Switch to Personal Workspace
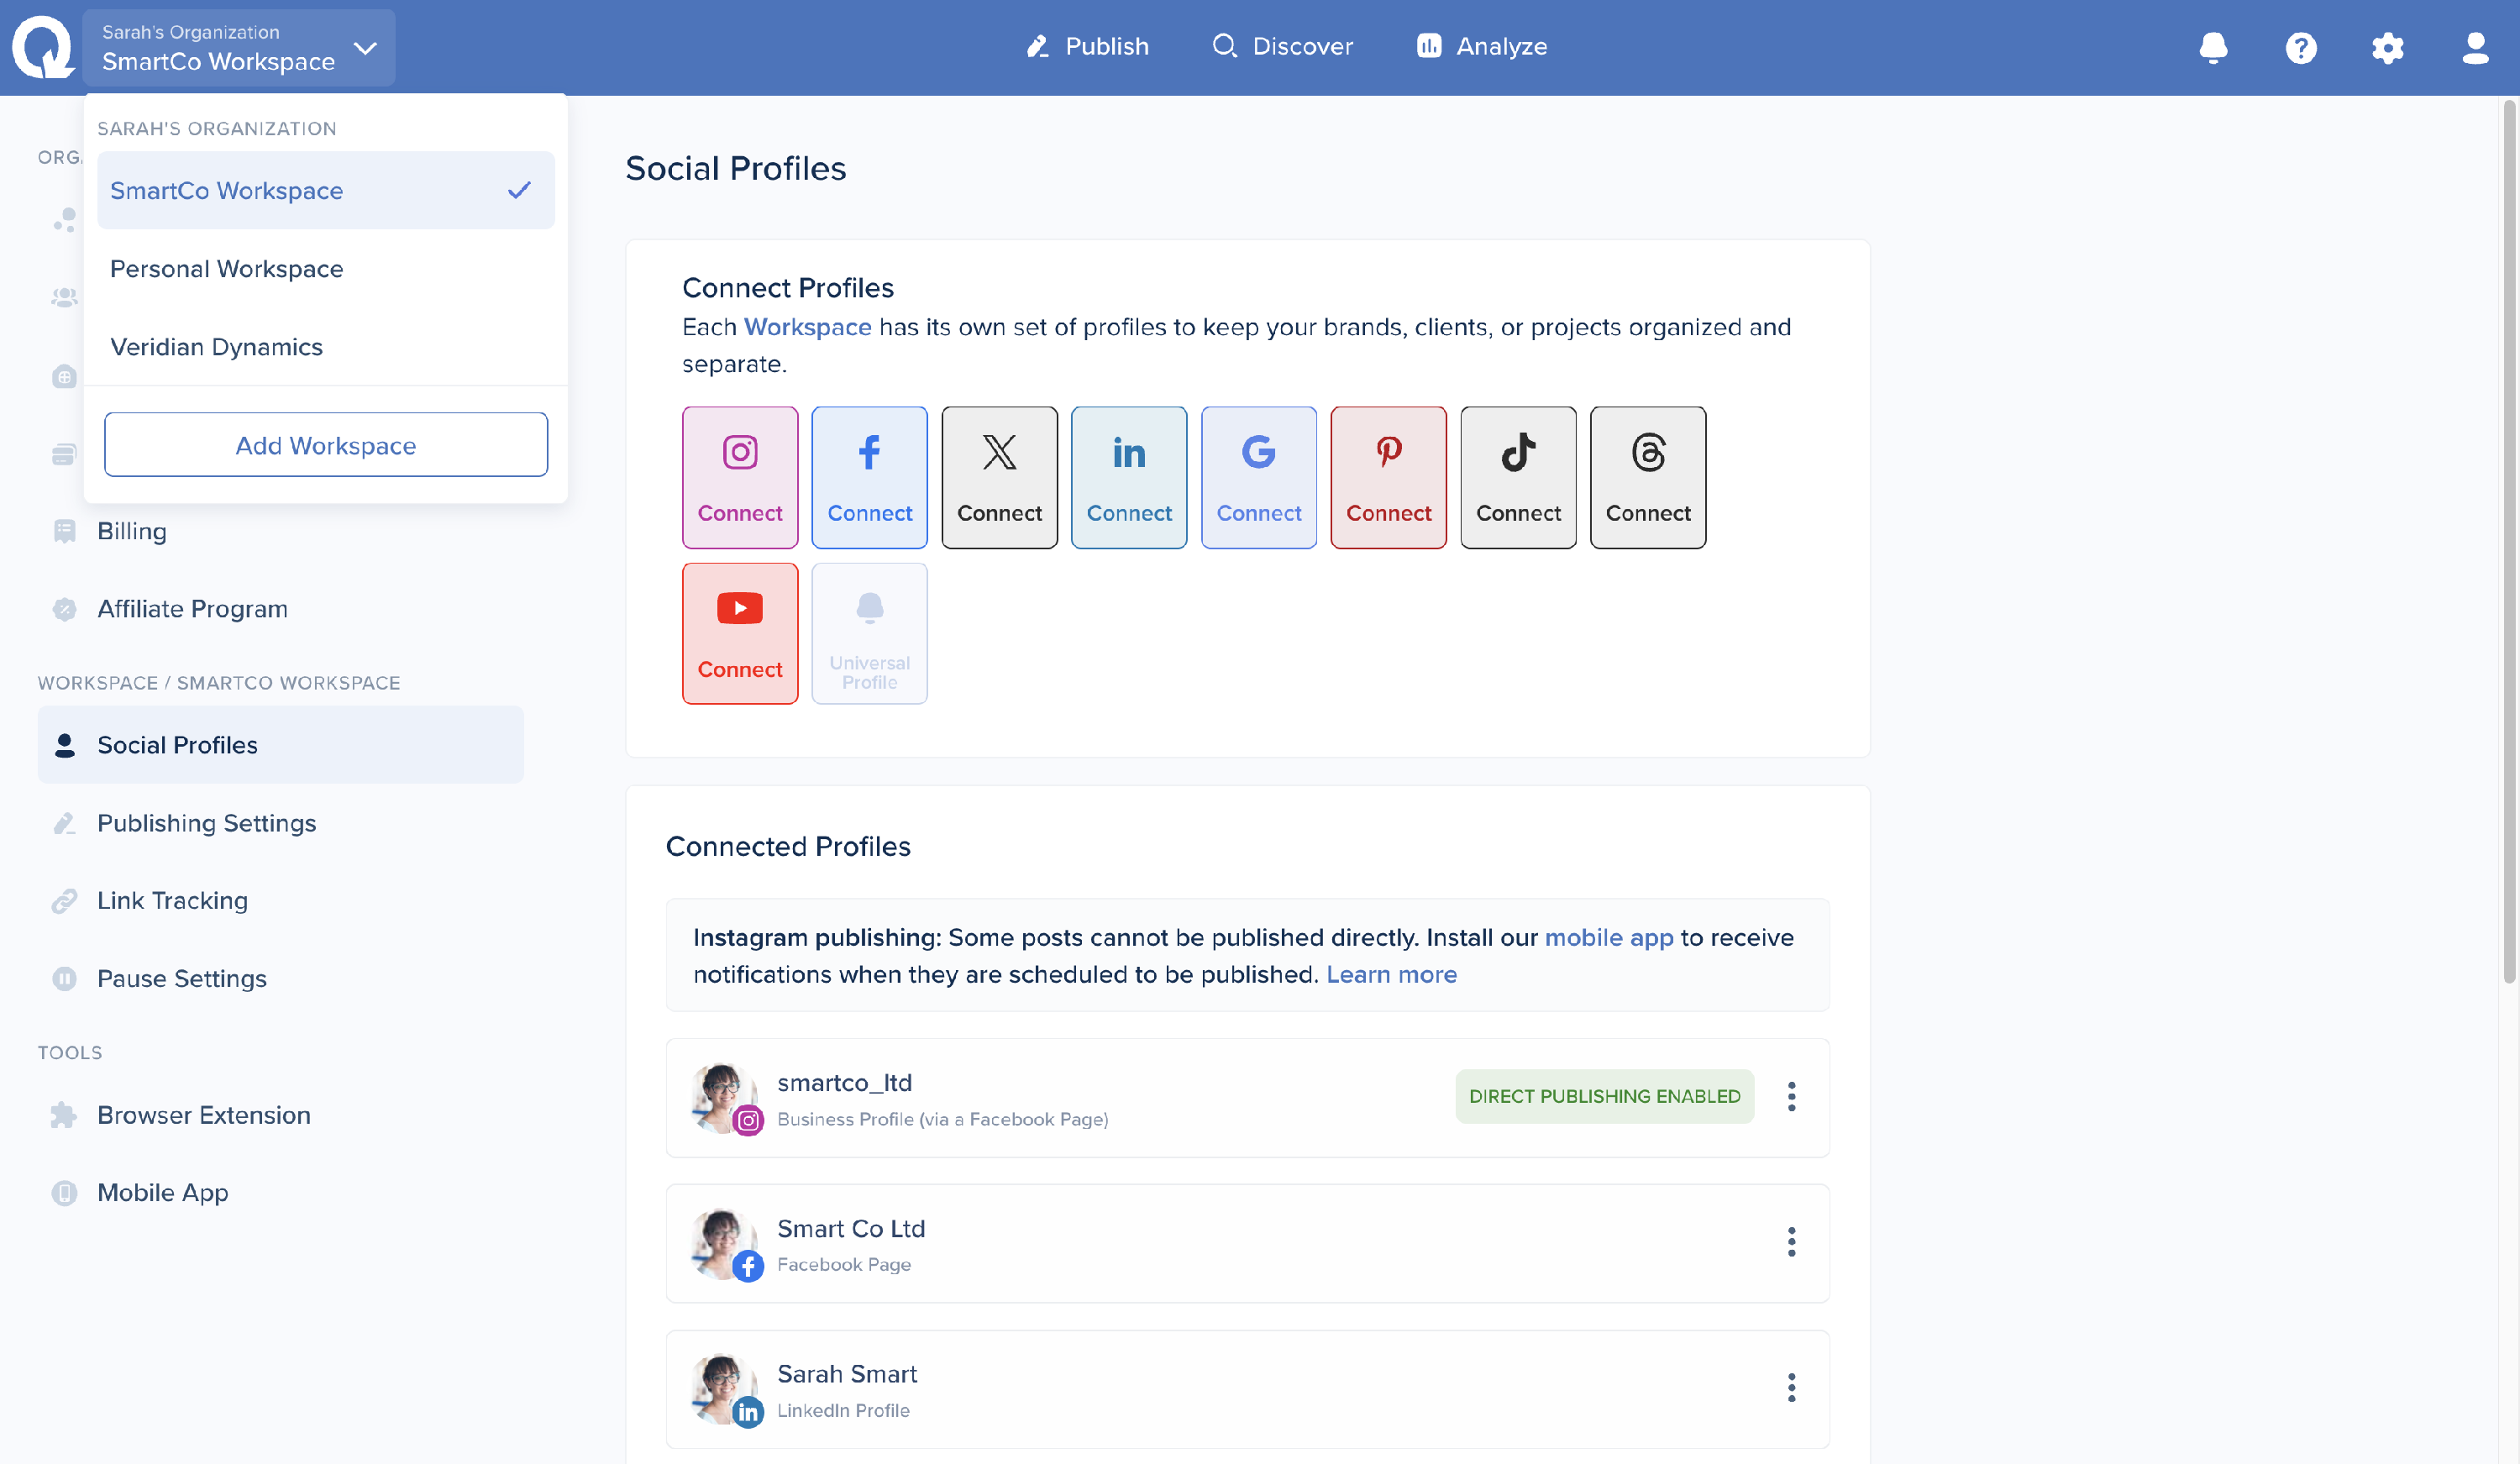Screen dimensions: 2520x1464 click(x=226, y=269)
